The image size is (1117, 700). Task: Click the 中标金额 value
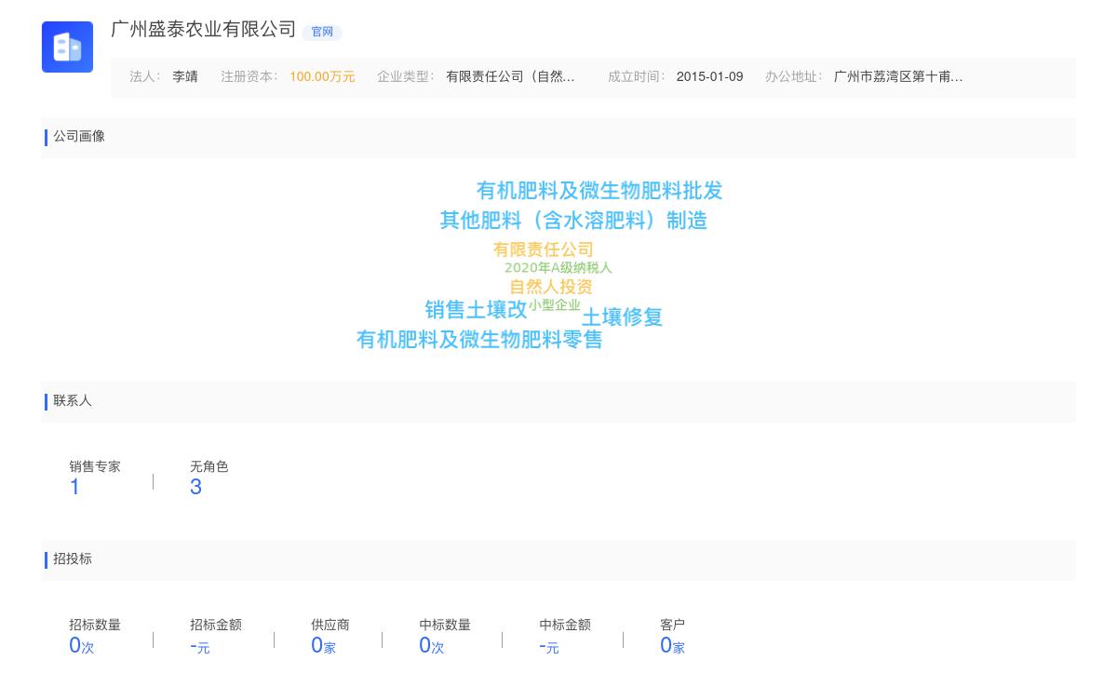(549, 646)
